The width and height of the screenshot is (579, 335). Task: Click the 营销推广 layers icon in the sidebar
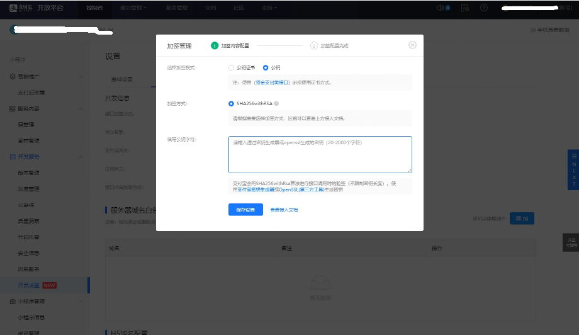point(13,76)
